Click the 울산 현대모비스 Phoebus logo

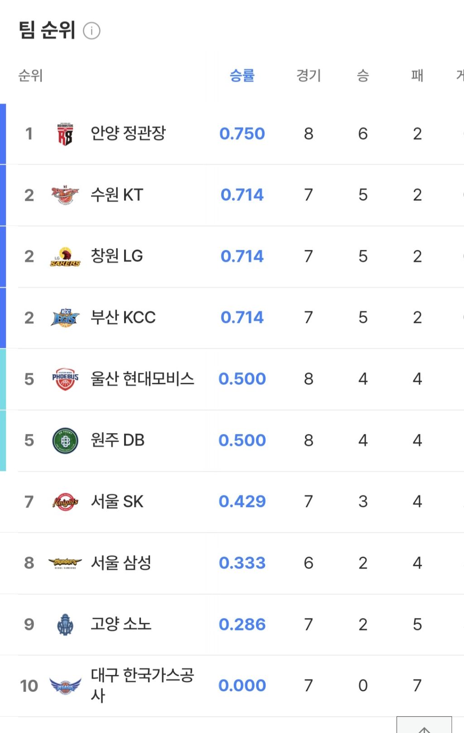coord(65,379)
